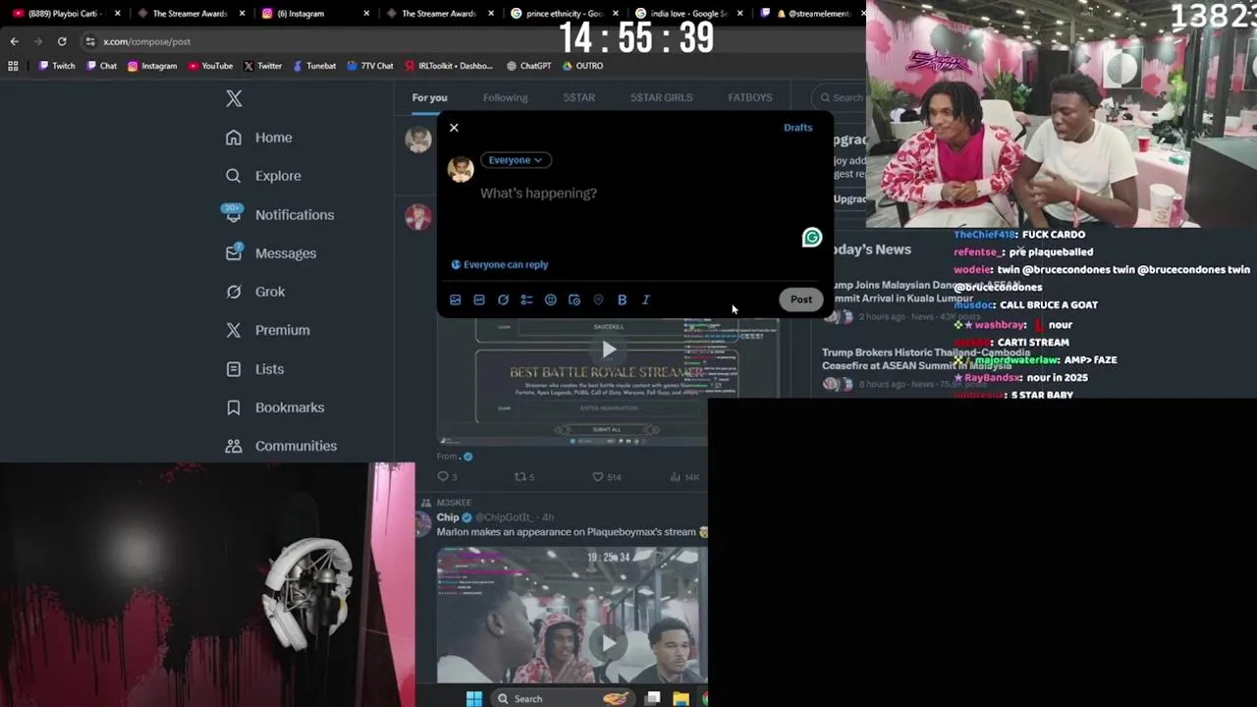
Task: Switch to Playboi Carti YouTube tab
Action: point(64,14)
